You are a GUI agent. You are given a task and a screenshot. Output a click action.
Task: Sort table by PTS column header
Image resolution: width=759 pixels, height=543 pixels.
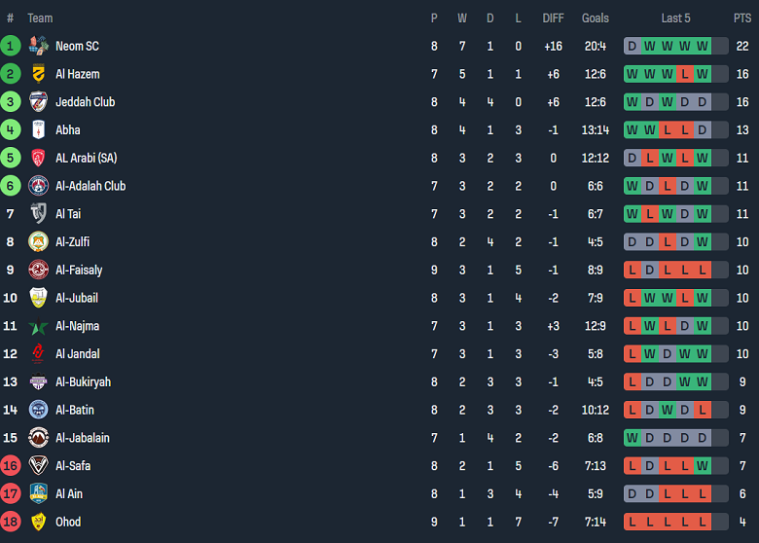741,18
